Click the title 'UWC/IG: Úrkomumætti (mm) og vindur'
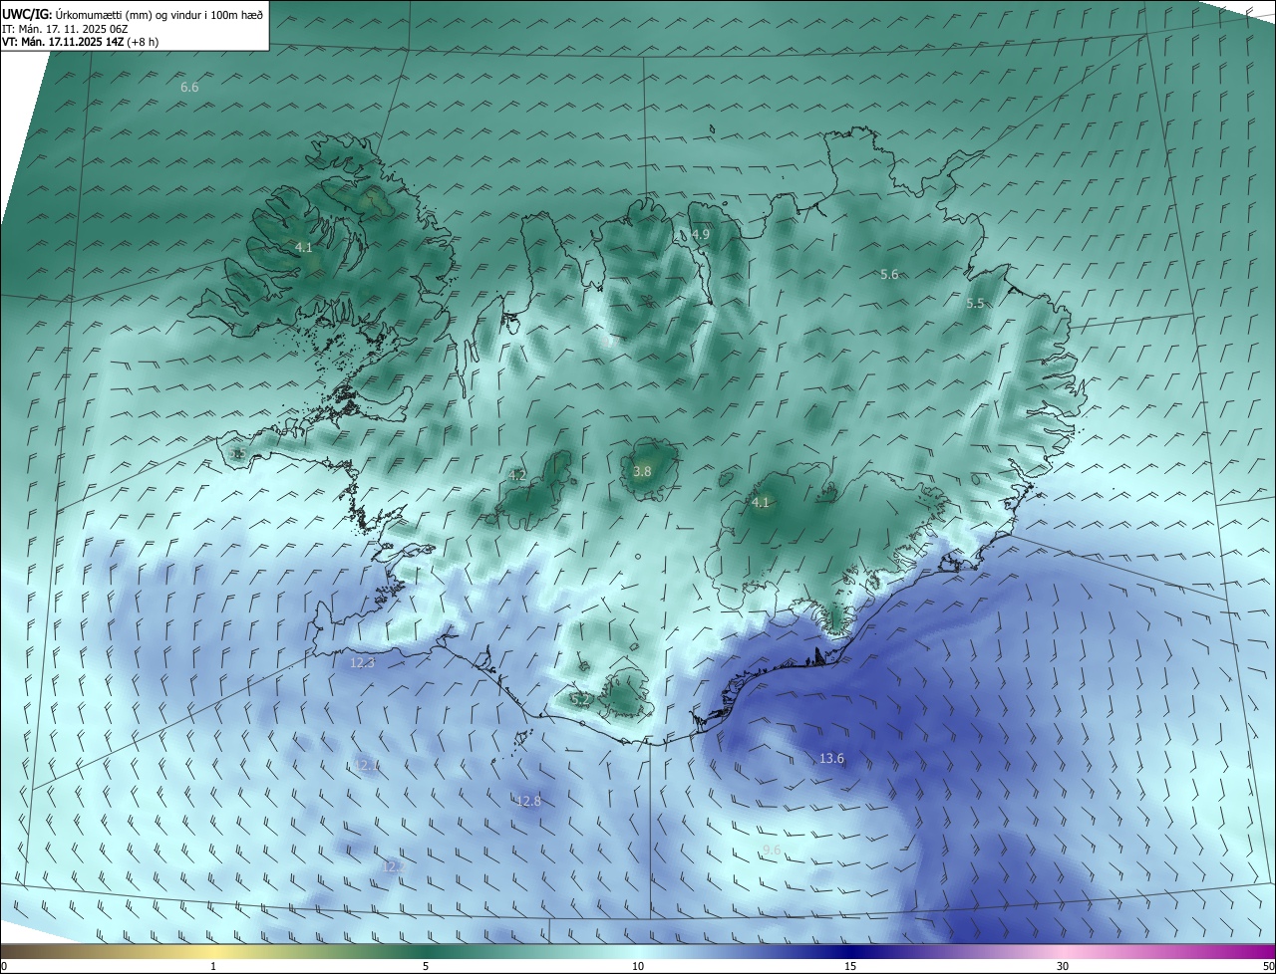1276x974 pixels. point(133,13)
